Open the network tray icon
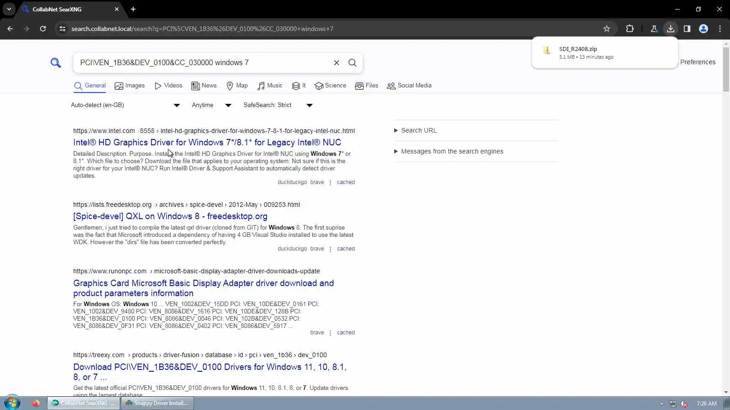 (673, 404)
